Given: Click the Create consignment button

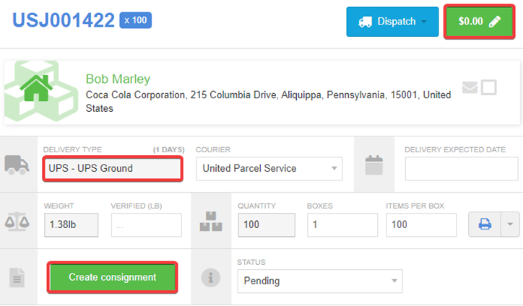Looking at the screenshot, I should tap(113, 277).
